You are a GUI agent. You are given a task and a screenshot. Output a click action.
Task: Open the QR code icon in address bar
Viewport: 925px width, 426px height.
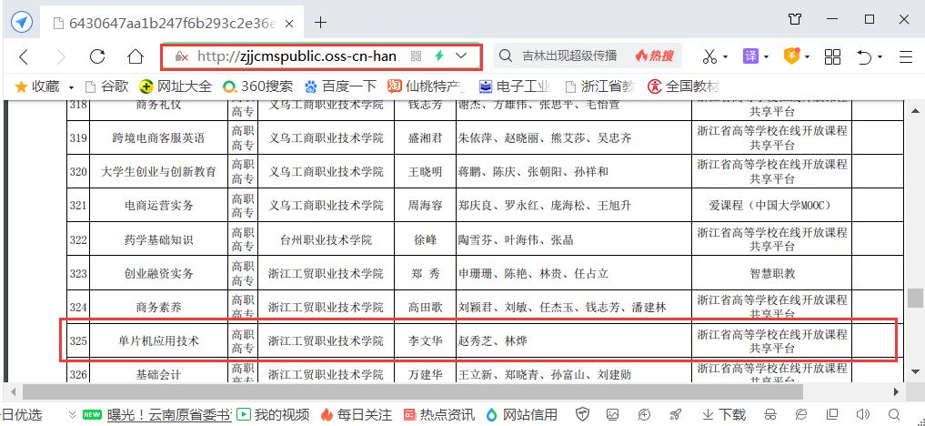pos(417,56)
